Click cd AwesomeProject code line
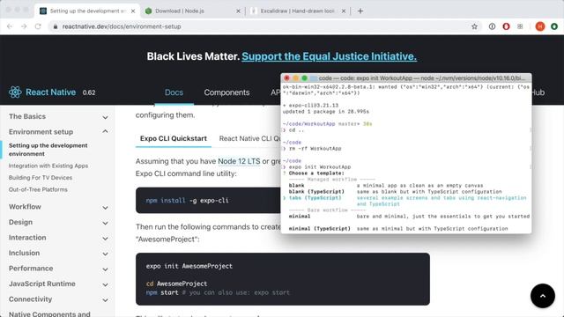The image size is (564, 317). click(176, 284)
